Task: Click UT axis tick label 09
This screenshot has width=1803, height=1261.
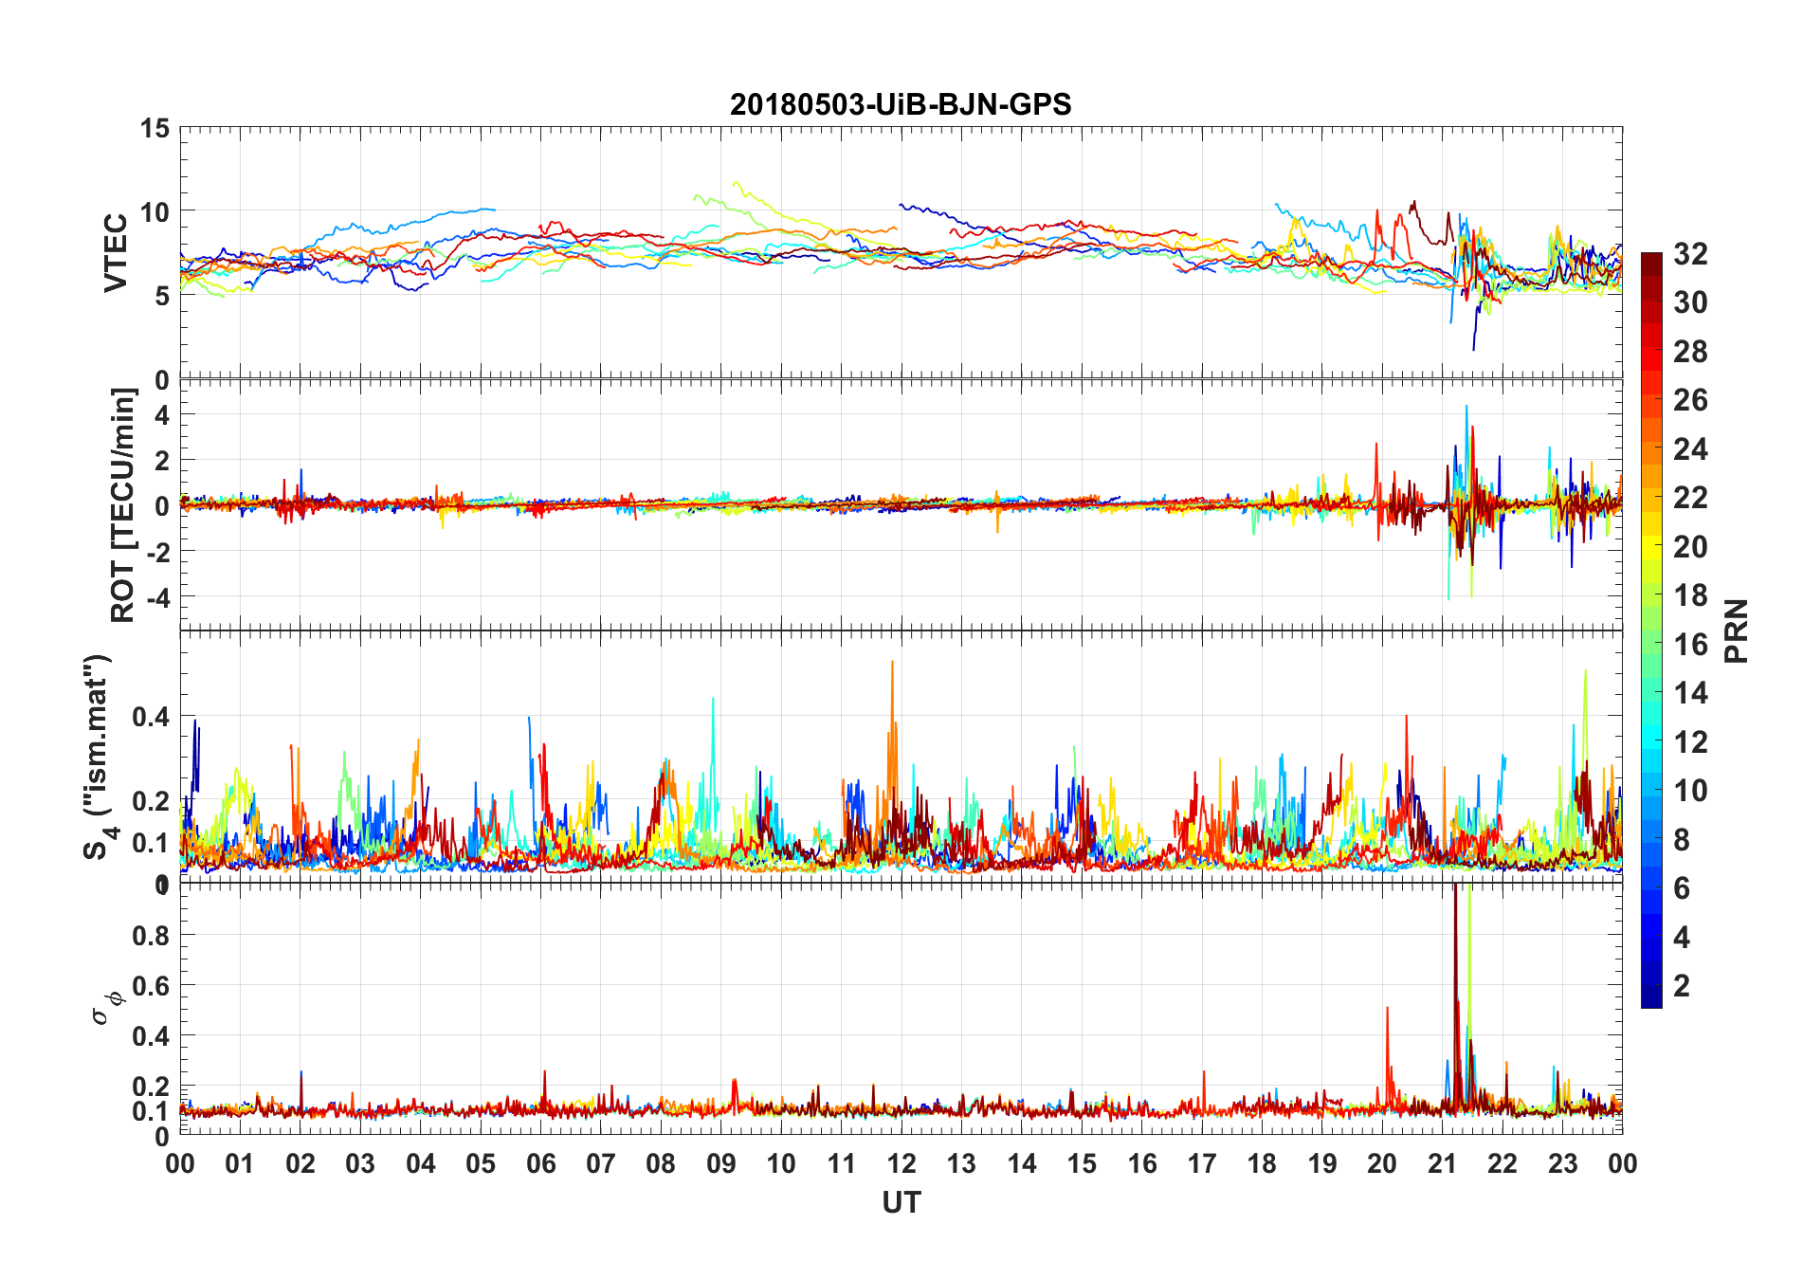Action: pos(721,1163)
